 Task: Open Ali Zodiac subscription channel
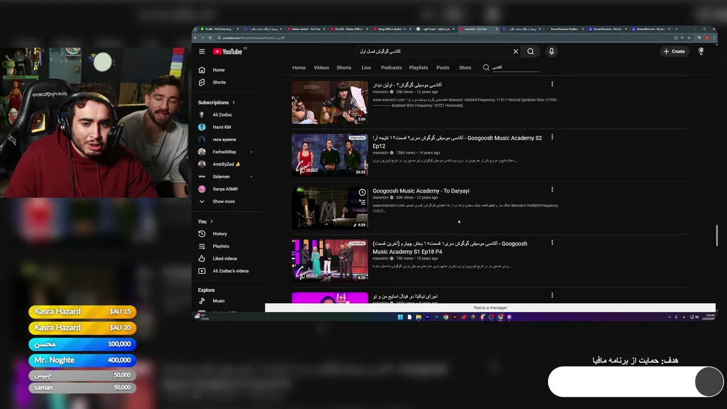[222, 115]
